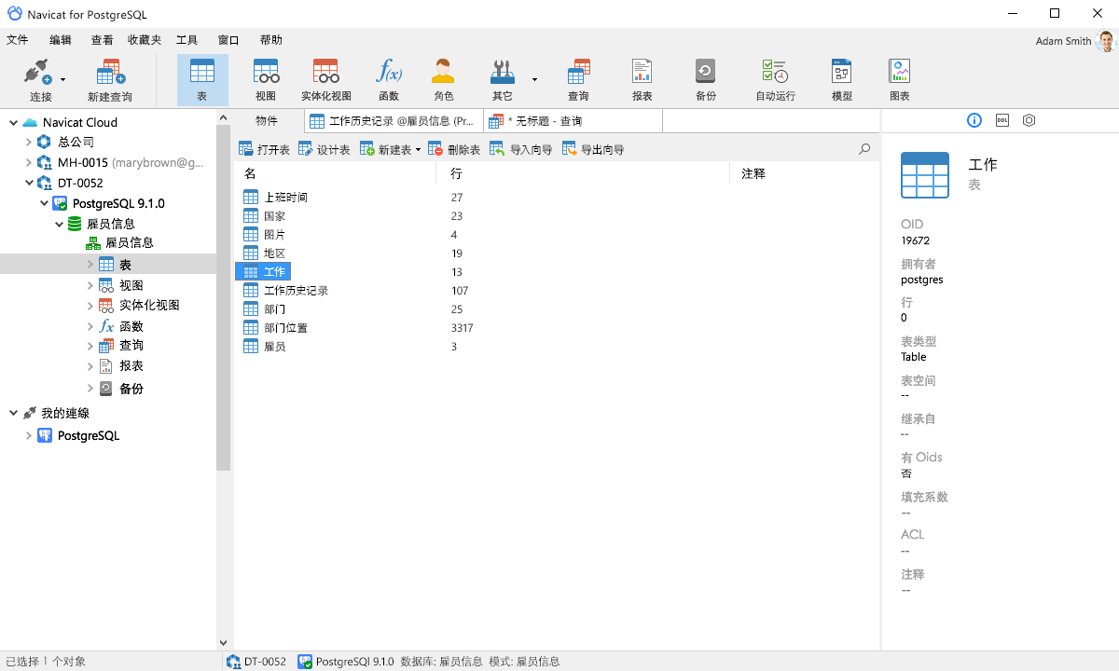The width and height of the screenshot is (1119, 671).
Task: Open the 其它 dropdown arrow
Action: 534,80
